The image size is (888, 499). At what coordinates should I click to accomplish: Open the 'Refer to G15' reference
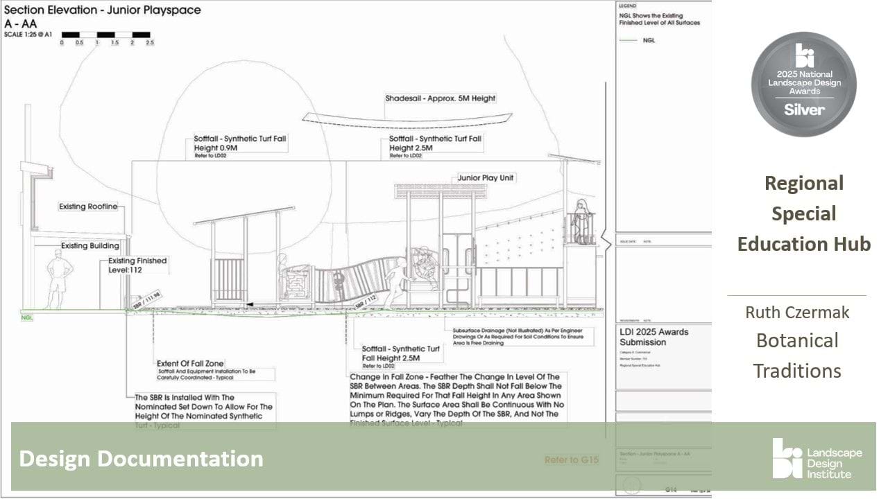tap(571, 459)
